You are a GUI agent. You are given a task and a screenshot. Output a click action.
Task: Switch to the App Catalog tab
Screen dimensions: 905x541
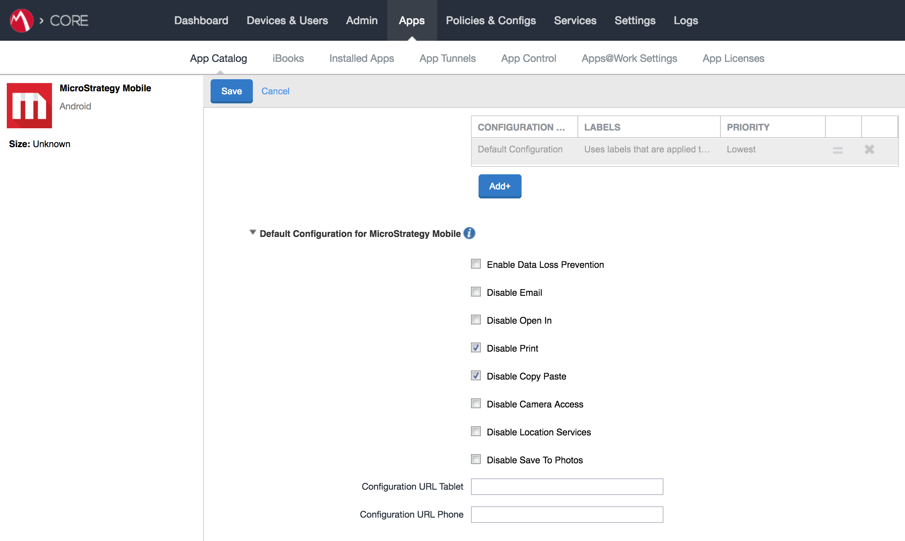pyautogui.click(x=219, y=58)
